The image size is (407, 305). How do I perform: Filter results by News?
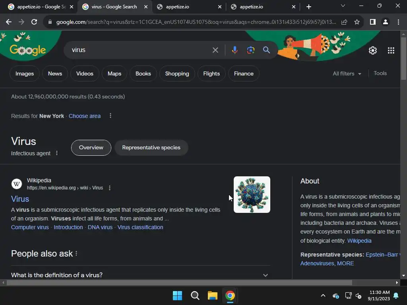pyautogui.click(x=55, y=73)
